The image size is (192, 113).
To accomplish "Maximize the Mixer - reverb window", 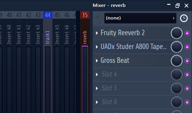I will pyautogui.click(x=178, y=5).
